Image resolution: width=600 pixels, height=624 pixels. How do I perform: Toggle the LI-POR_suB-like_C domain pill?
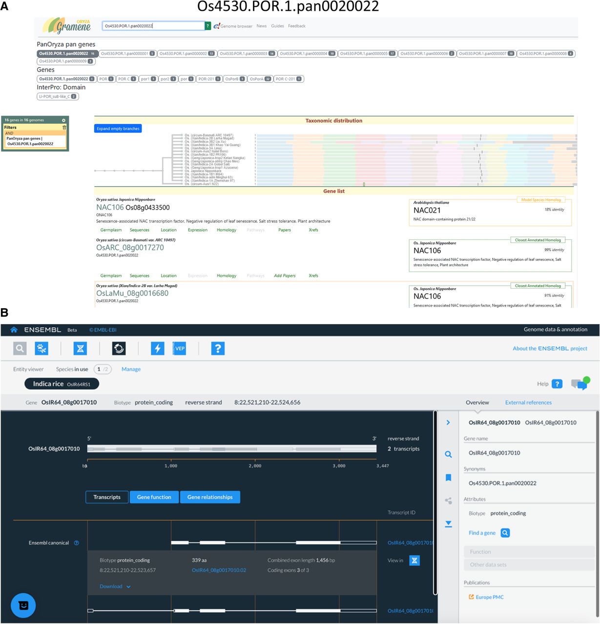[58, 97]
